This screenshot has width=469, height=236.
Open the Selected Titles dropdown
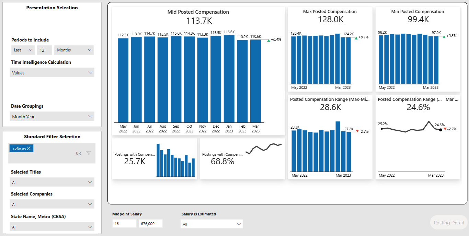point(52,182)
